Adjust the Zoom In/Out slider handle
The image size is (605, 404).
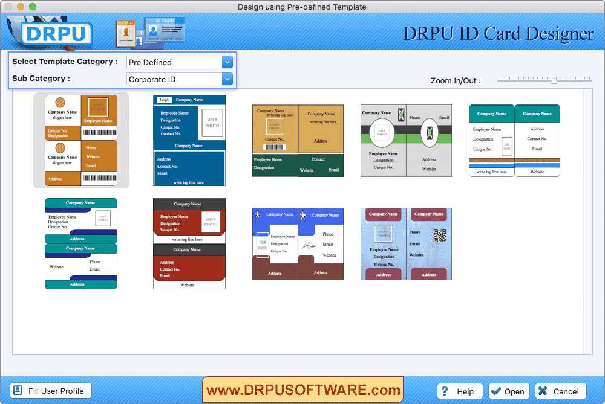tap(554, 80)
